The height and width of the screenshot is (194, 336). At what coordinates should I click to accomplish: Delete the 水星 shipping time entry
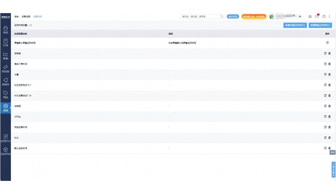pos(330,74)
